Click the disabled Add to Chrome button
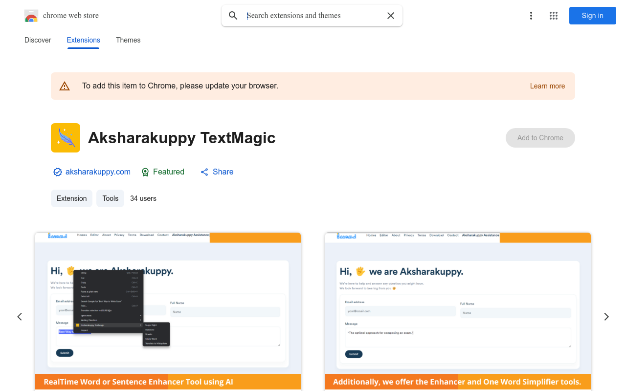 (540, 138)
